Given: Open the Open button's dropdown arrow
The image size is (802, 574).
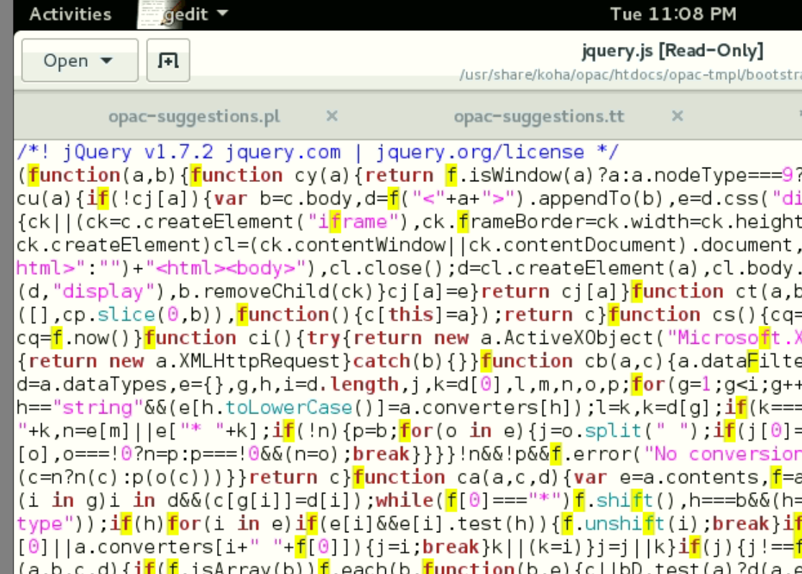Looking at the screenshot, I should tap(106, 61).
